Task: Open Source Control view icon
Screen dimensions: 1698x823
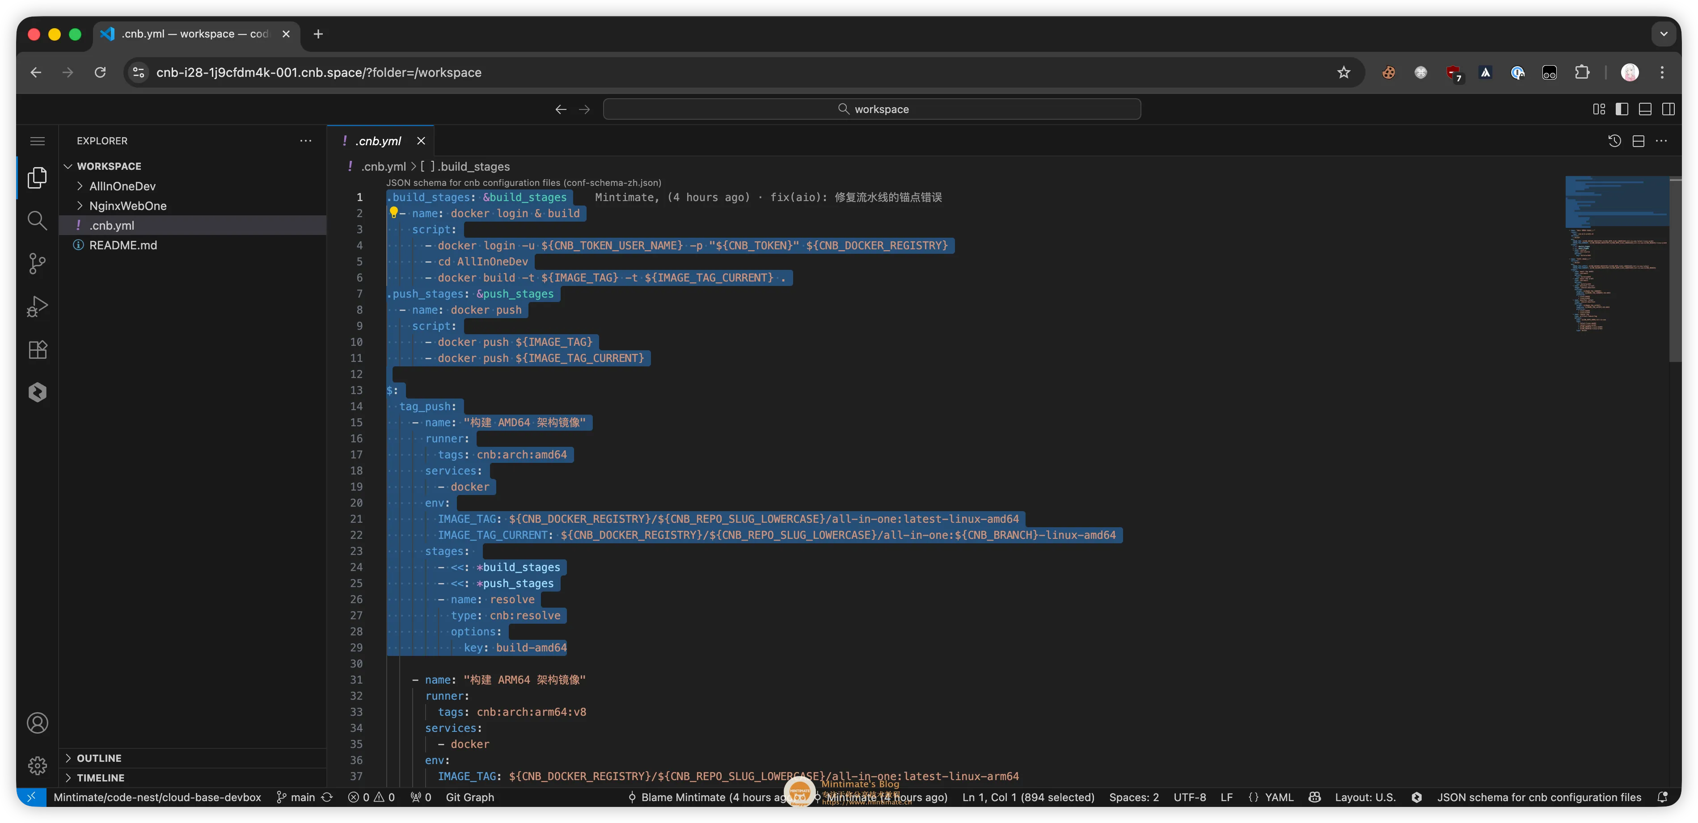Action: 37,264
